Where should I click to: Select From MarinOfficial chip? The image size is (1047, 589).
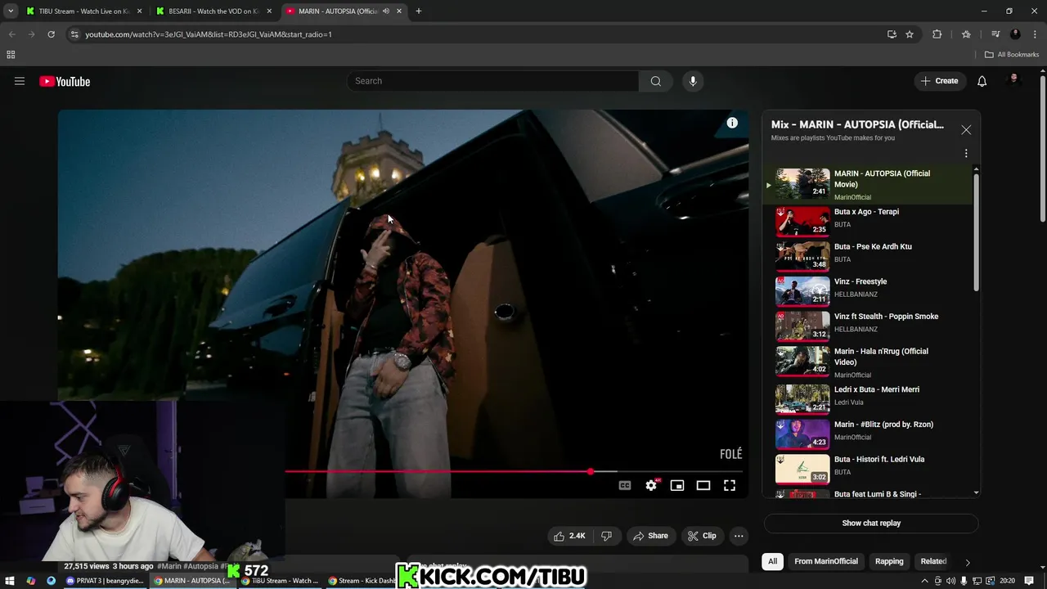[x=826, y=561]
